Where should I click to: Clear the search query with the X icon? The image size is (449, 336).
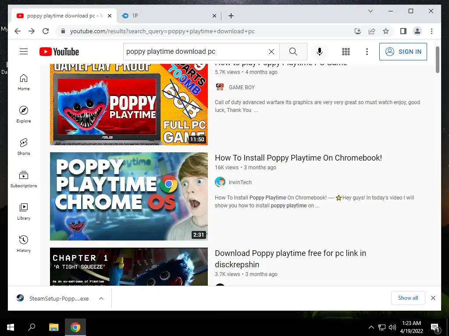(271, 52)
